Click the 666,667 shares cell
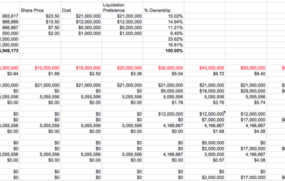 (x=9, y=28)
